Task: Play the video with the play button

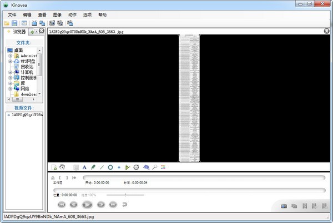Action: coord(87,205)
